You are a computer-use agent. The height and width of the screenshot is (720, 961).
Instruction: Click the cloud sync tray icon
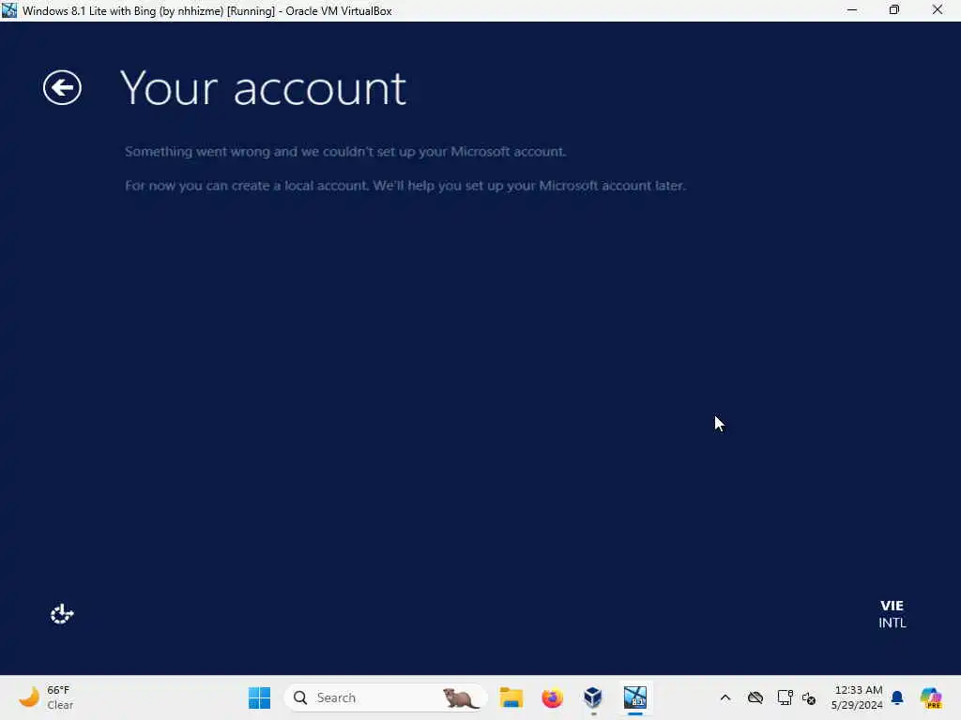coord(755,697)
